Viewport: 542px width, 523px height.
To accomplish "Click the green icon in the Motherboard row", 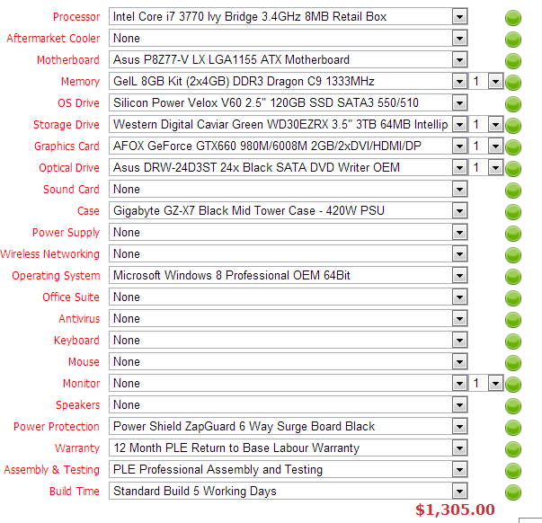I will tap(513, 61).
